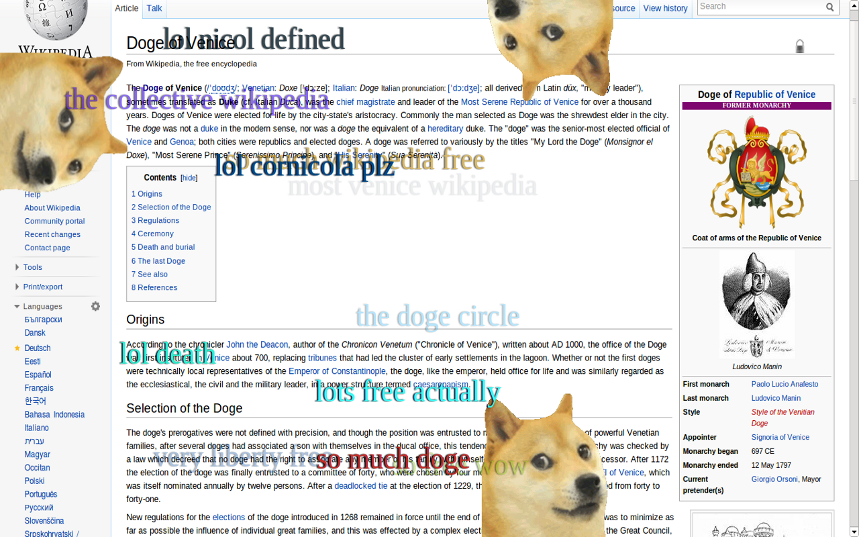Open Republic of Venice infobox title link
The width and height of the screenshot is (859, 537).
tap(774, 95)
